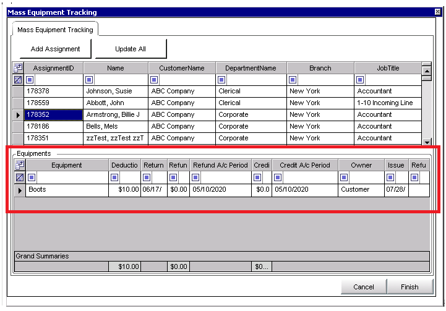
Task: Sort by CustomerName column header
Action: coord(182,68)
